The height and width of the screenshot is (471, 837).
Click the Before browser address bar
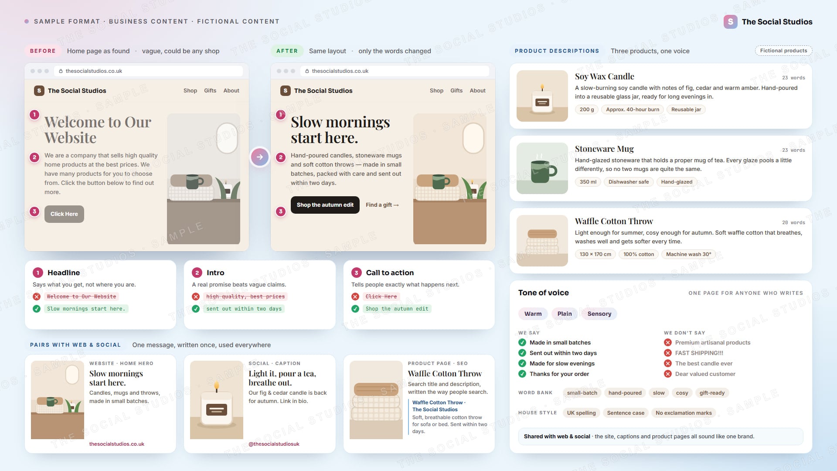[148, 71]
